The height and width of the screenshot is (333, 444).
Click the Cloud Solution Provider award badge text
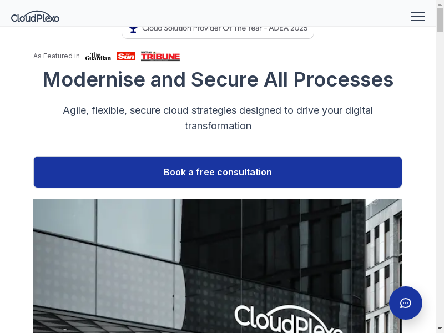225,28
